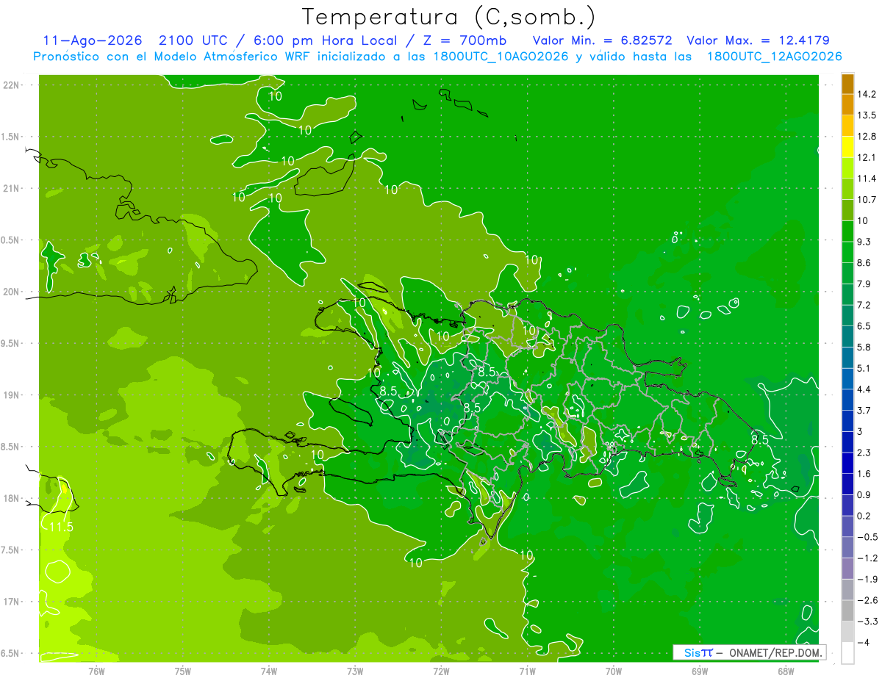Click the '74W' longitude axis label

(269, 671)
